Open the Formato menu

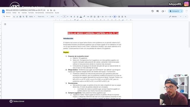[31, 13]
